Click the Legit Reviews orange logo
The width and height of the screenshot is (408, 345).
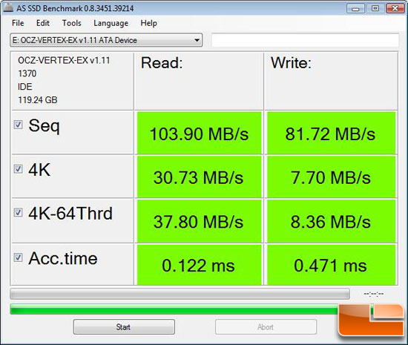pyautogui.click(x=372, y=319)
